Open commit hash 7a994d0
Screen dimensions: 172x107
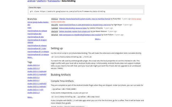[55, 28]
